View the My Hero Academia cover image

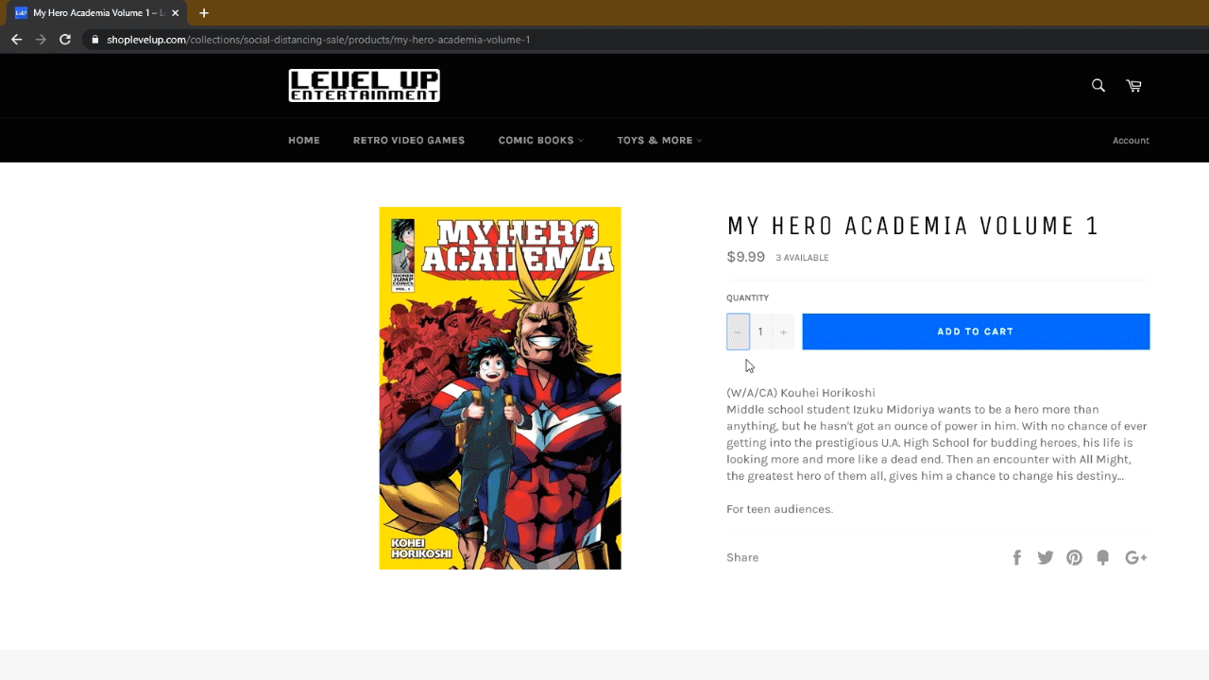click(500, 388)
